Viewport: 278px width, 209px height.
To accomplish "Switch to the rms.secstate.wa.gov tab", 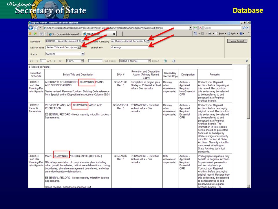I will click(65, 34).
